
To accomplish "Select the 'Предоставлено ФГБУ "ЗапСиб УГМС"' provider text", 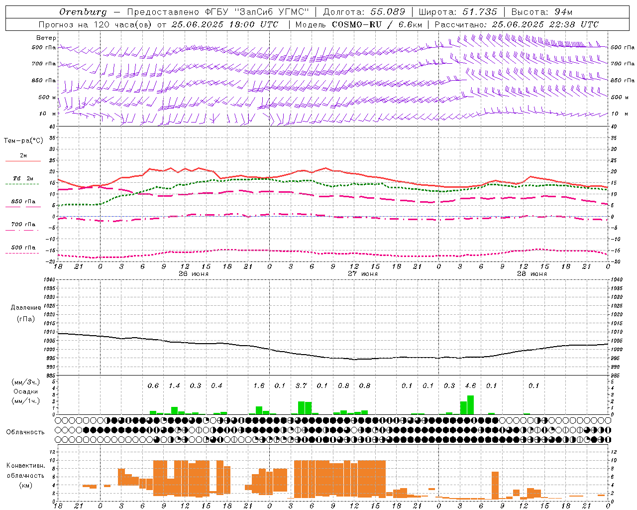I will click(218, 12).
